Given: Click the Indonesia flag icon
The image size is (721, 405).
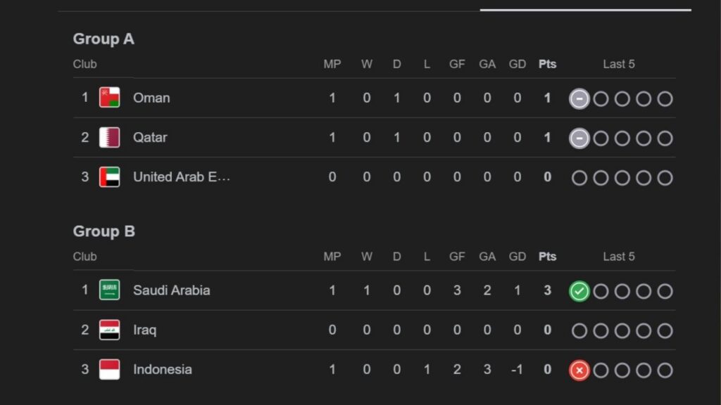Looking at the screenshot, I should 108,369.
